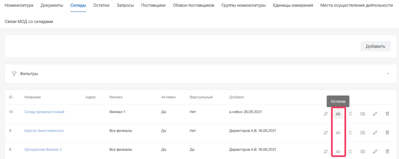Open Остатки icon for Склад промежуточный
This screenshot has width=399, height=159.
coord(338,114)
